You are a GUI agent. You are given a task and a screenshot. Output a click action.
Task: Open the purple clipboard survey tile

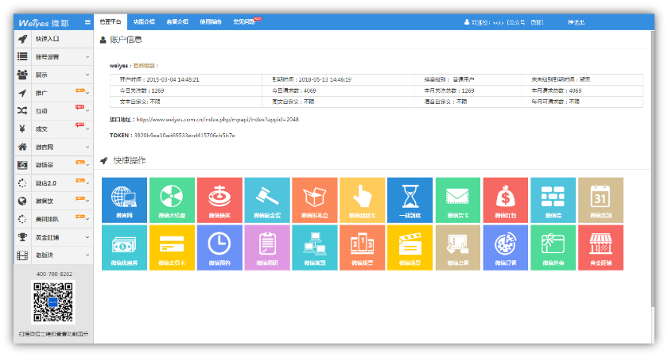[x=267, y=248]
